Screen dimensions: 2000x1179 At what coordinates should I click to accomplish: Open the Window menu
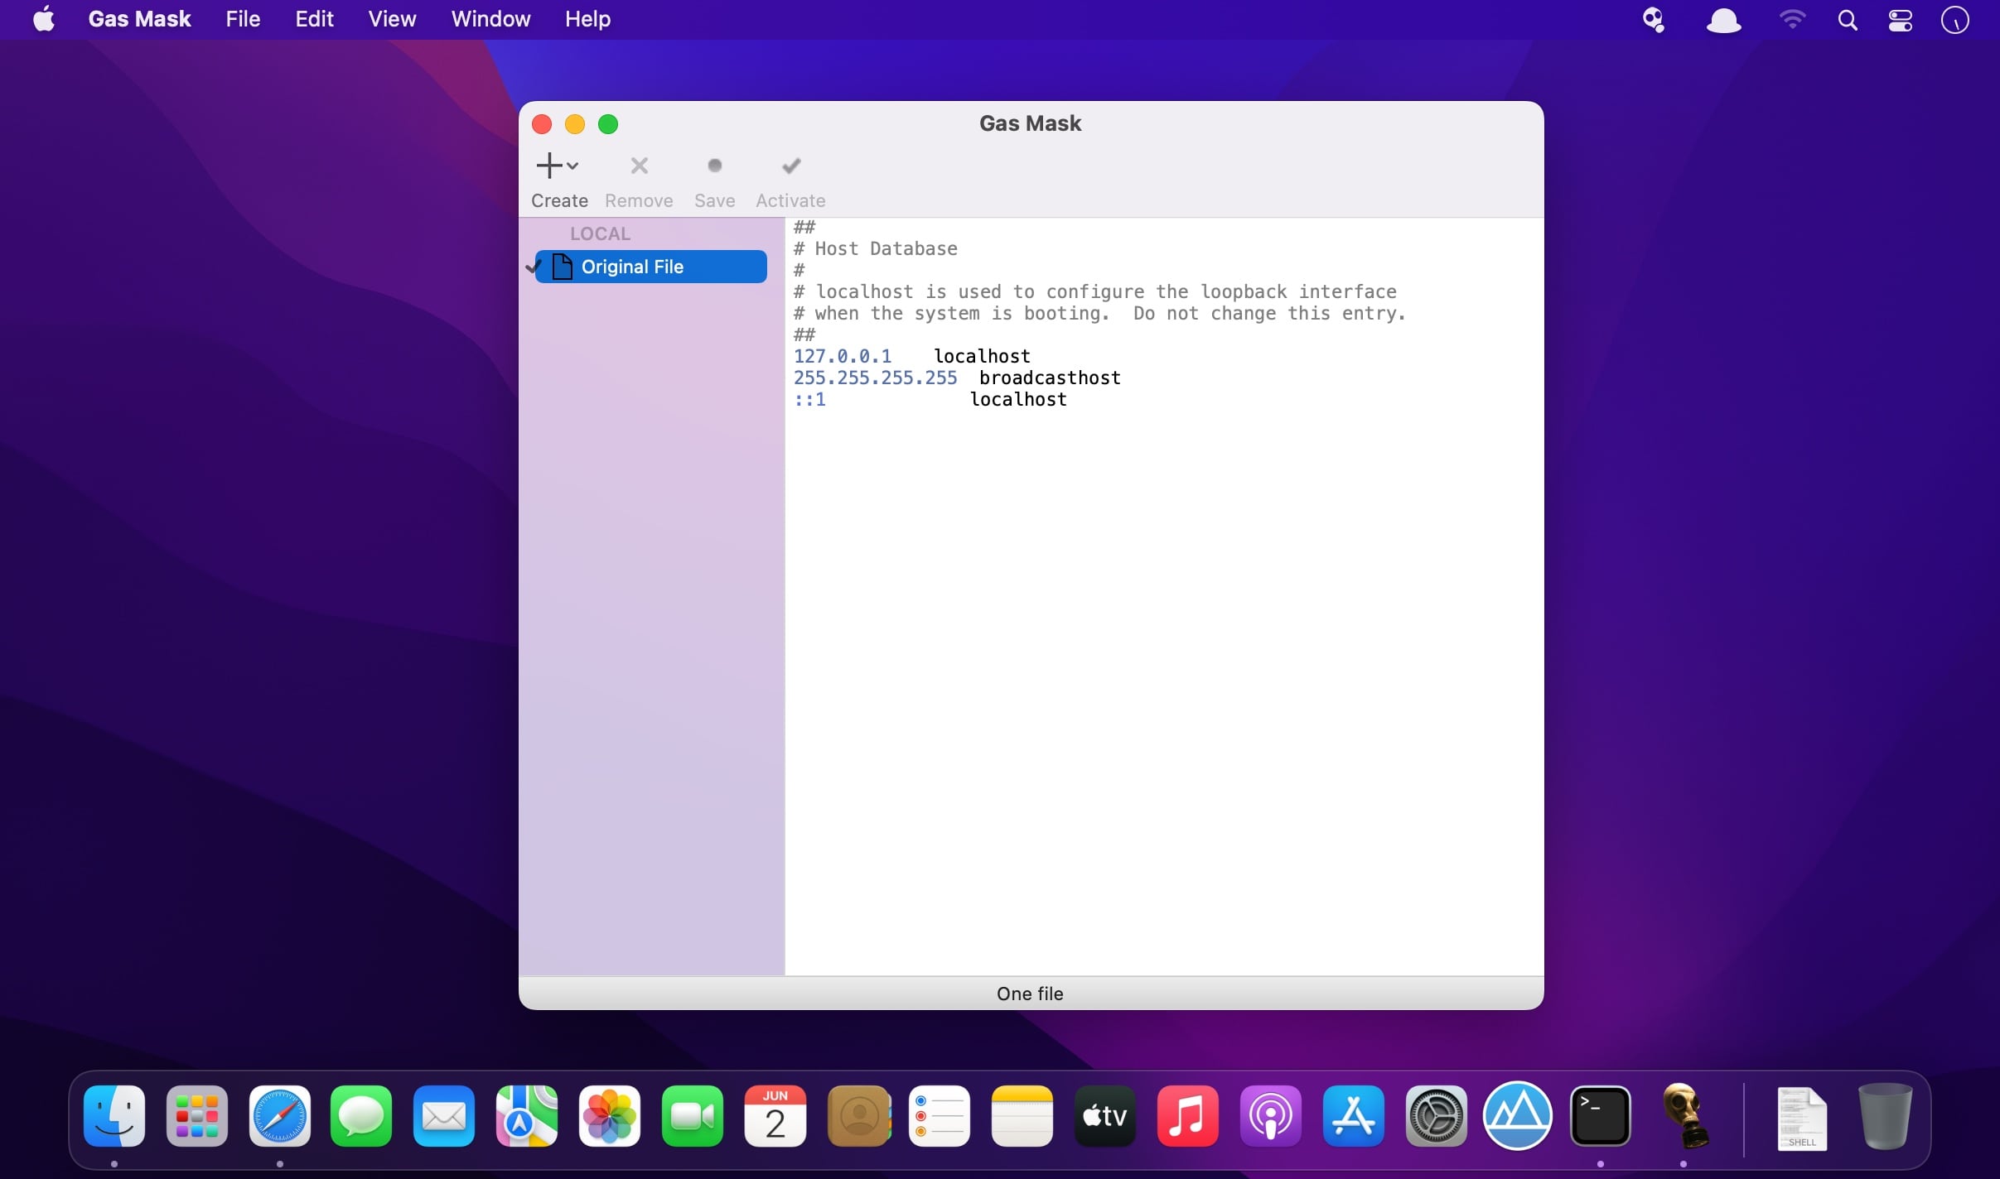coord(490,19)
